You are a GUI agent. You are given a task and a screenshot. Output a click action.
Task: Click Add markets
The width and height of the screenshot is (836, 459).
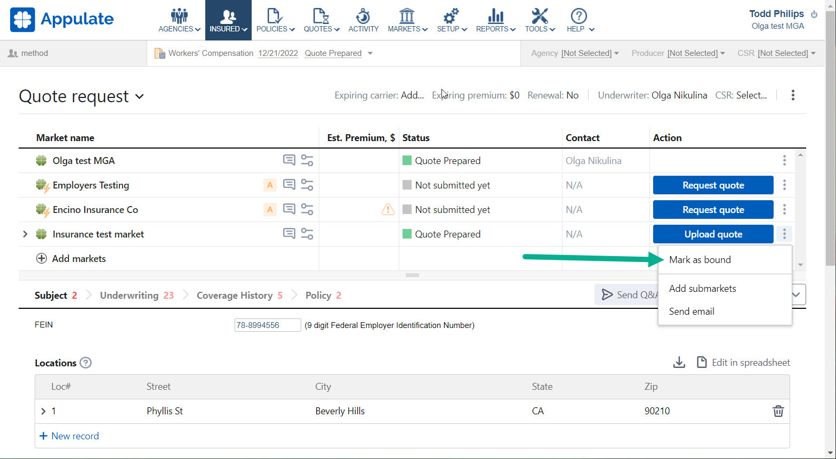71,259
